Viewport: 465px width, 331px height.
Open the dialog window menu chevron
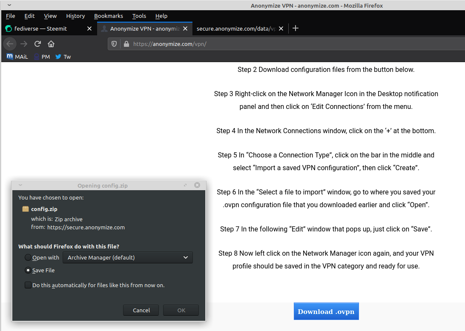(x=20, y=185)
